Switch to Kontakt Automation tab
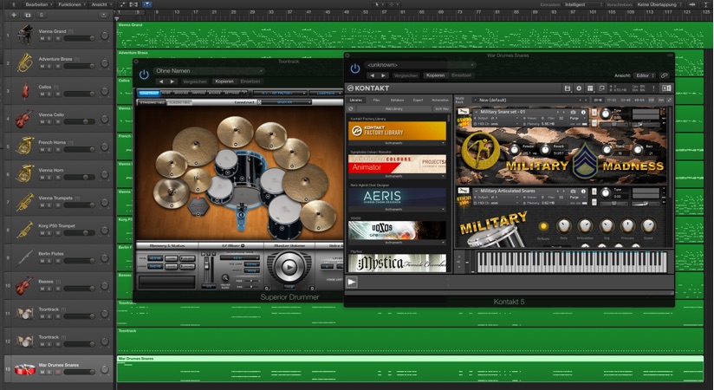714x390 pixels. click(x=440, y=100)
